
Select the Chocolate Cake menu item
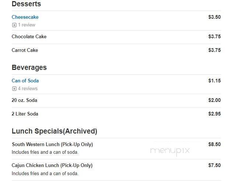coord(29,37)
